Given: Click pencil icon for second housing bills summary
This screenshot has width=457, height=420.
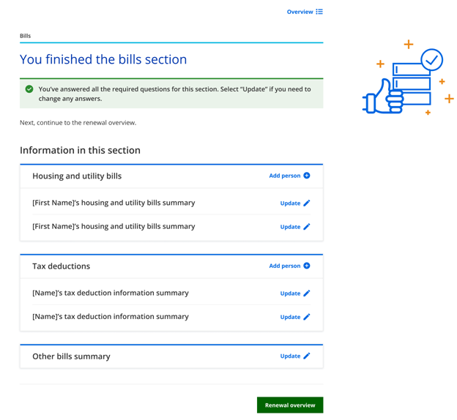Looking at the screenshot, I should 307,227.
